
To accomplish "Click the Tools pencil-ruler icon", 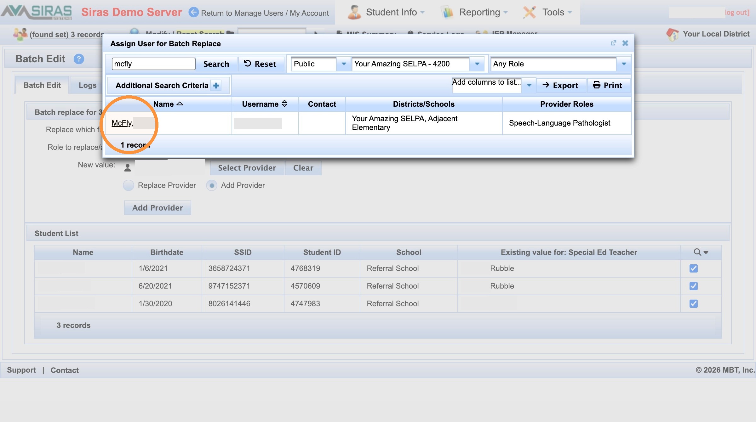I will pyautogui.click(x=530, y=12).
